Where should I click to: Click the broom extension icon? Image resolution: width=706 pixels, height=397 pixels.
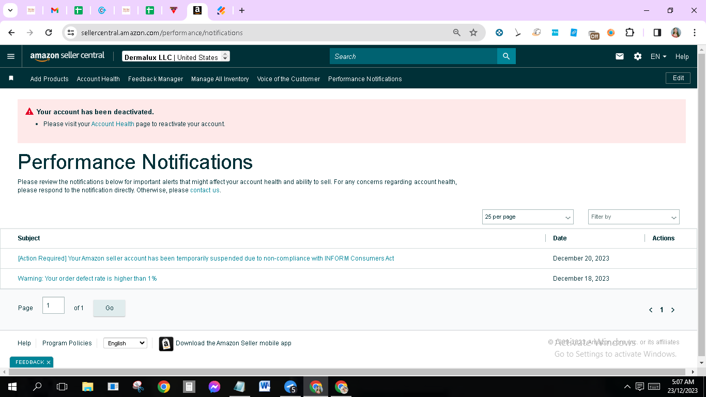coord(517,33)
